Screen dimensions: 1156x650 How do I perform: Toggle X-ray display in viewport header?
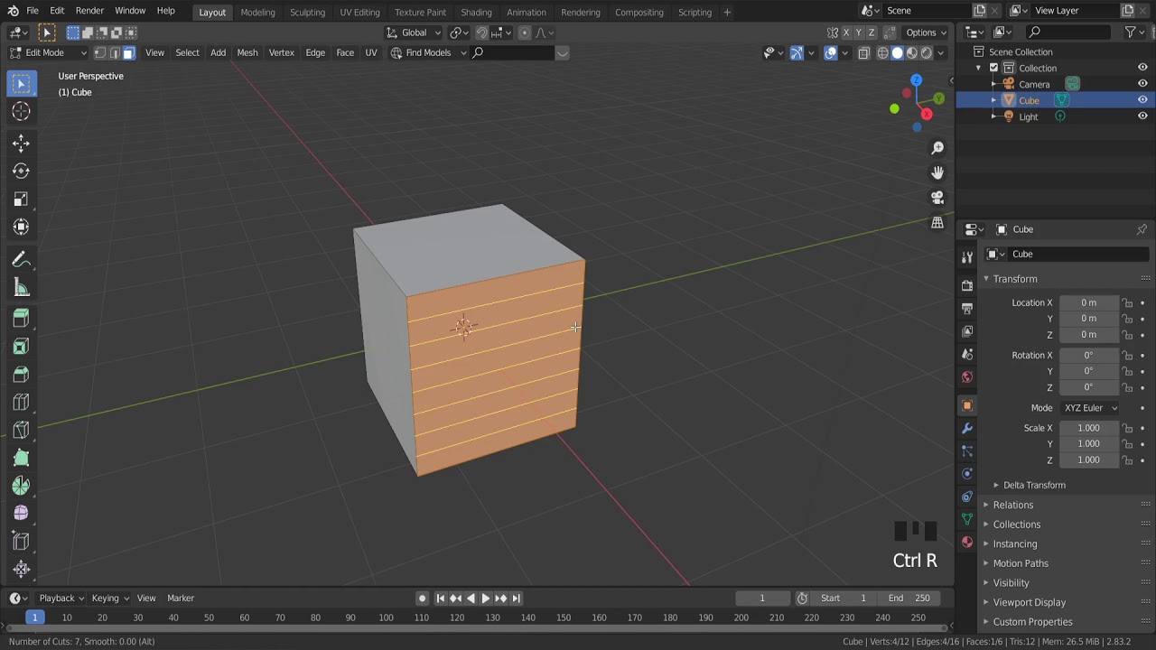tap(863, 52)
